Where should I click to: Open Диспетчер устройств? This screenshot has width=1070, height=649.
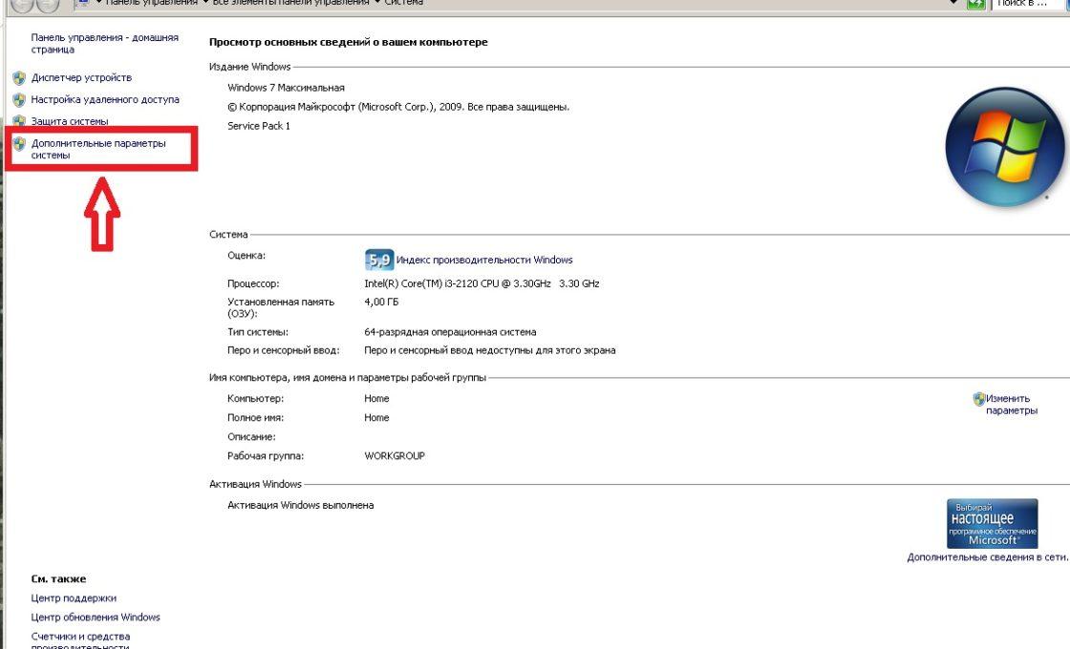[81, 77]
